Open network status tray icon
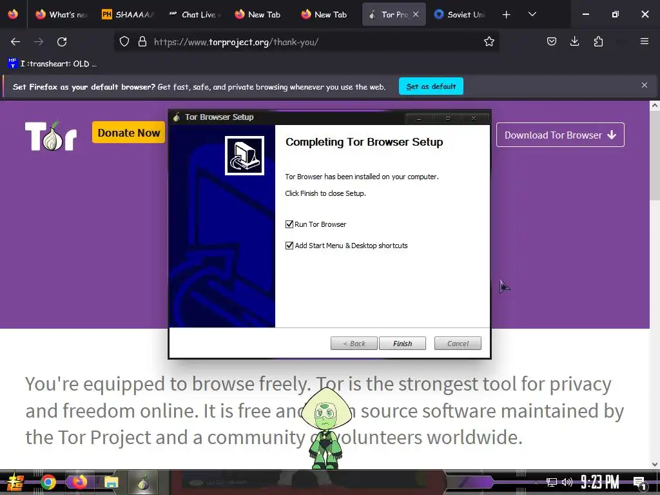The image size is (660, 495). [x=552, y=482]
